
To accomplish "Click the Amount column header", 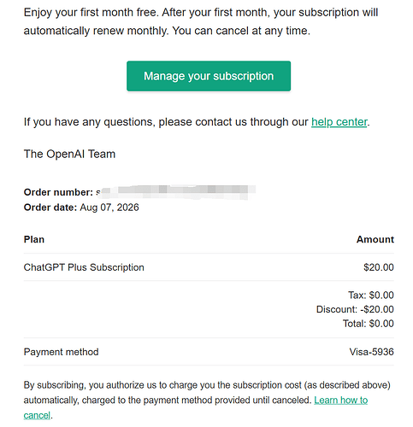I will [x=375, y=239].
